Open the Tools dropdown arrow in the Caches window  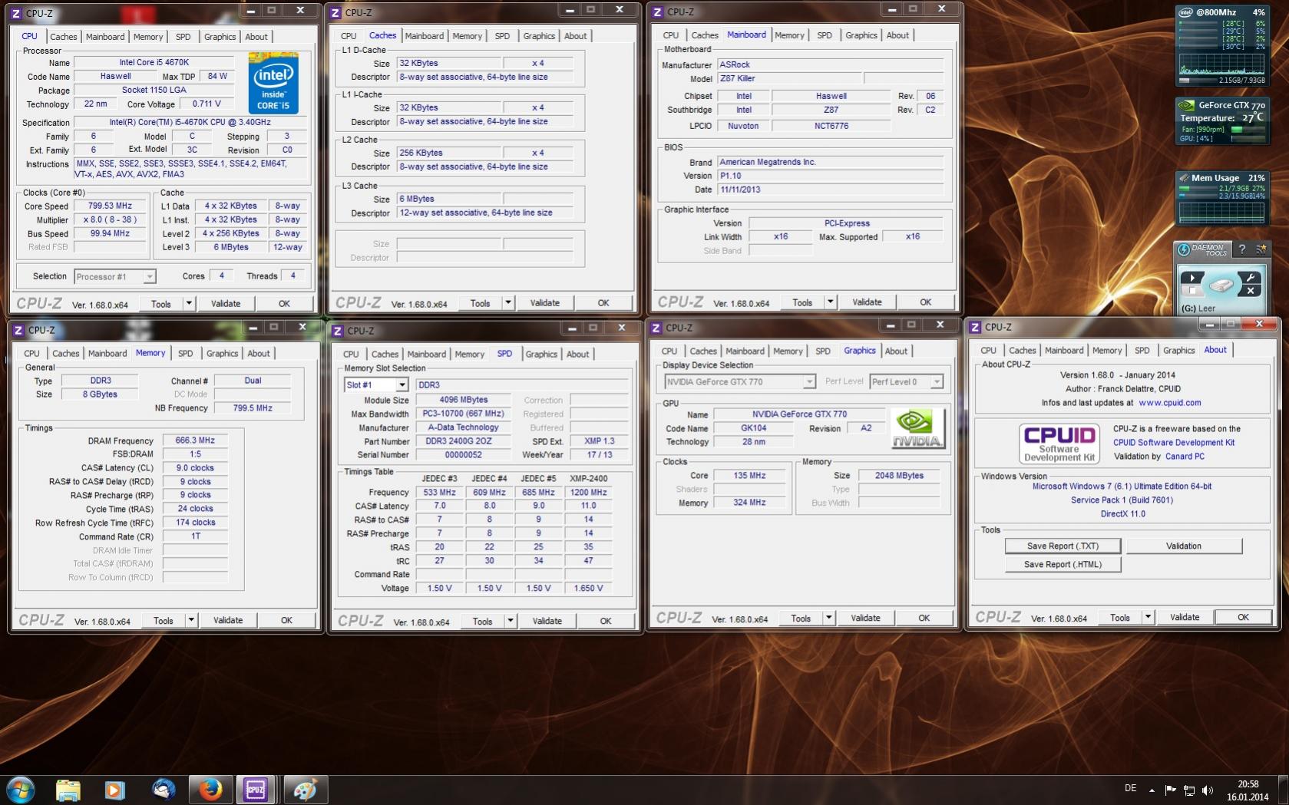point(508,303)
